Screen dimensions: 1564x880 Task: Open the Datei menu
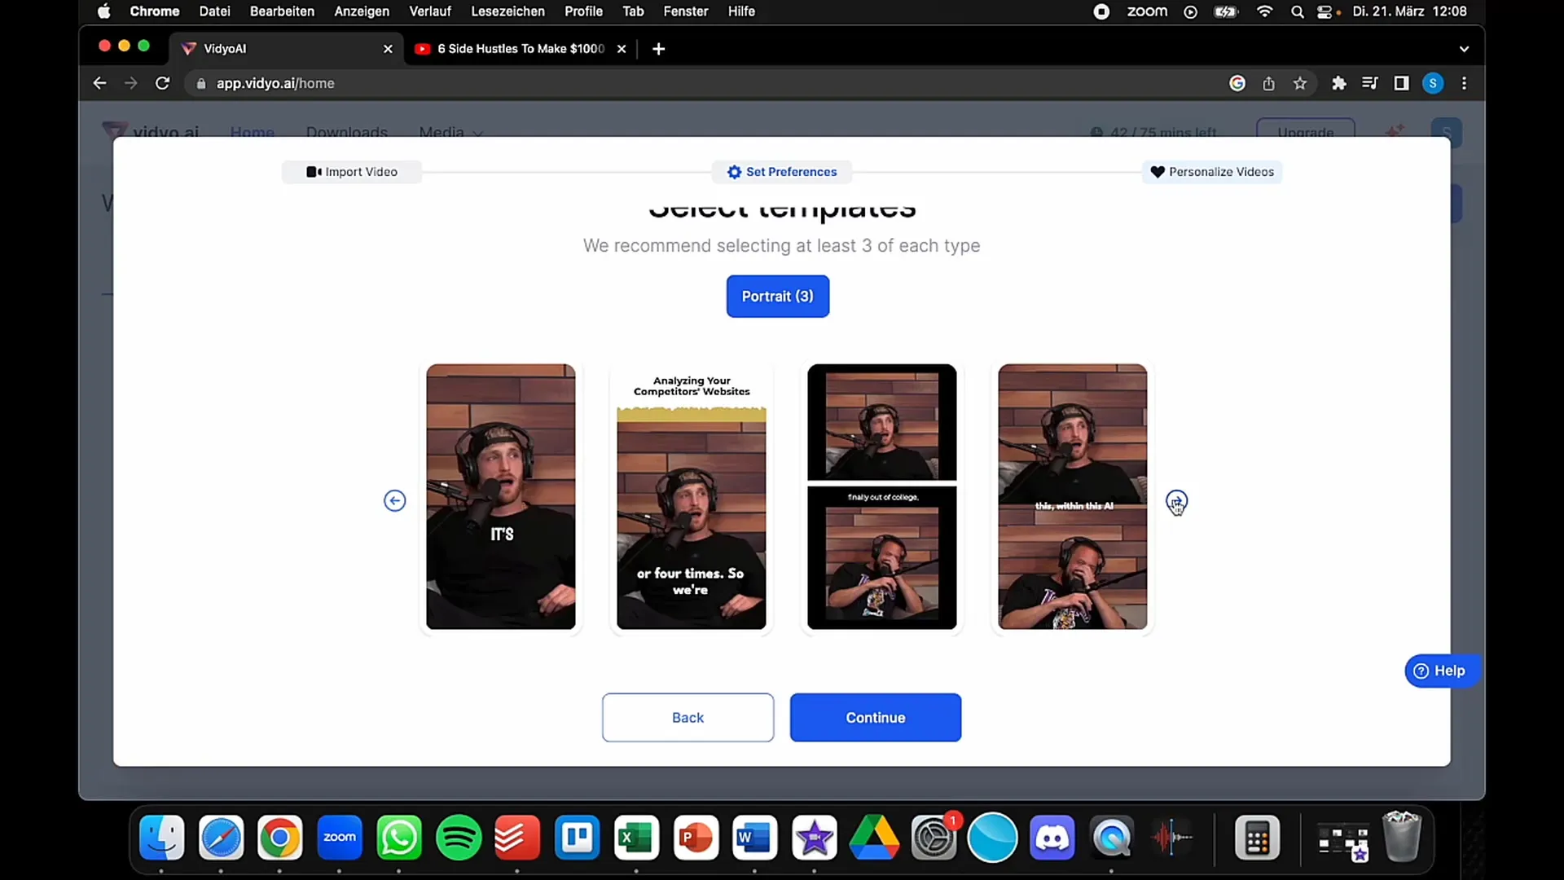[x=215, y=11]
